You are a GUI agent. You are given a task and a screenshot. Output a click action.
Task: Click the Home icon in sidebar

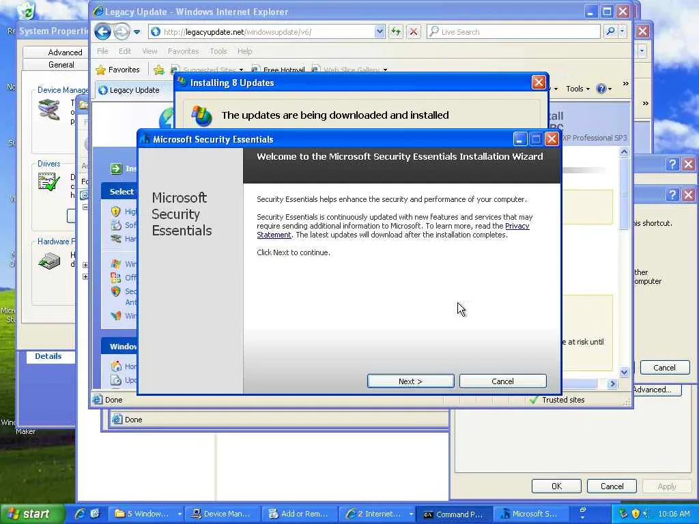pos(116,366)
